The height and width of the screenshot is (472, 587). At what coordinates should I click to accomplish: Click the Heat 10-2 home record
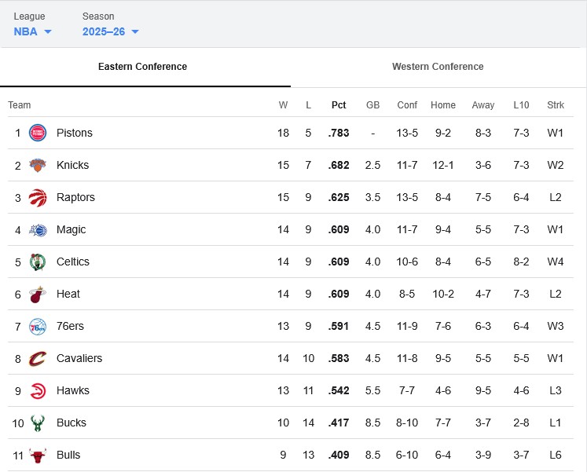coord(443,294)
